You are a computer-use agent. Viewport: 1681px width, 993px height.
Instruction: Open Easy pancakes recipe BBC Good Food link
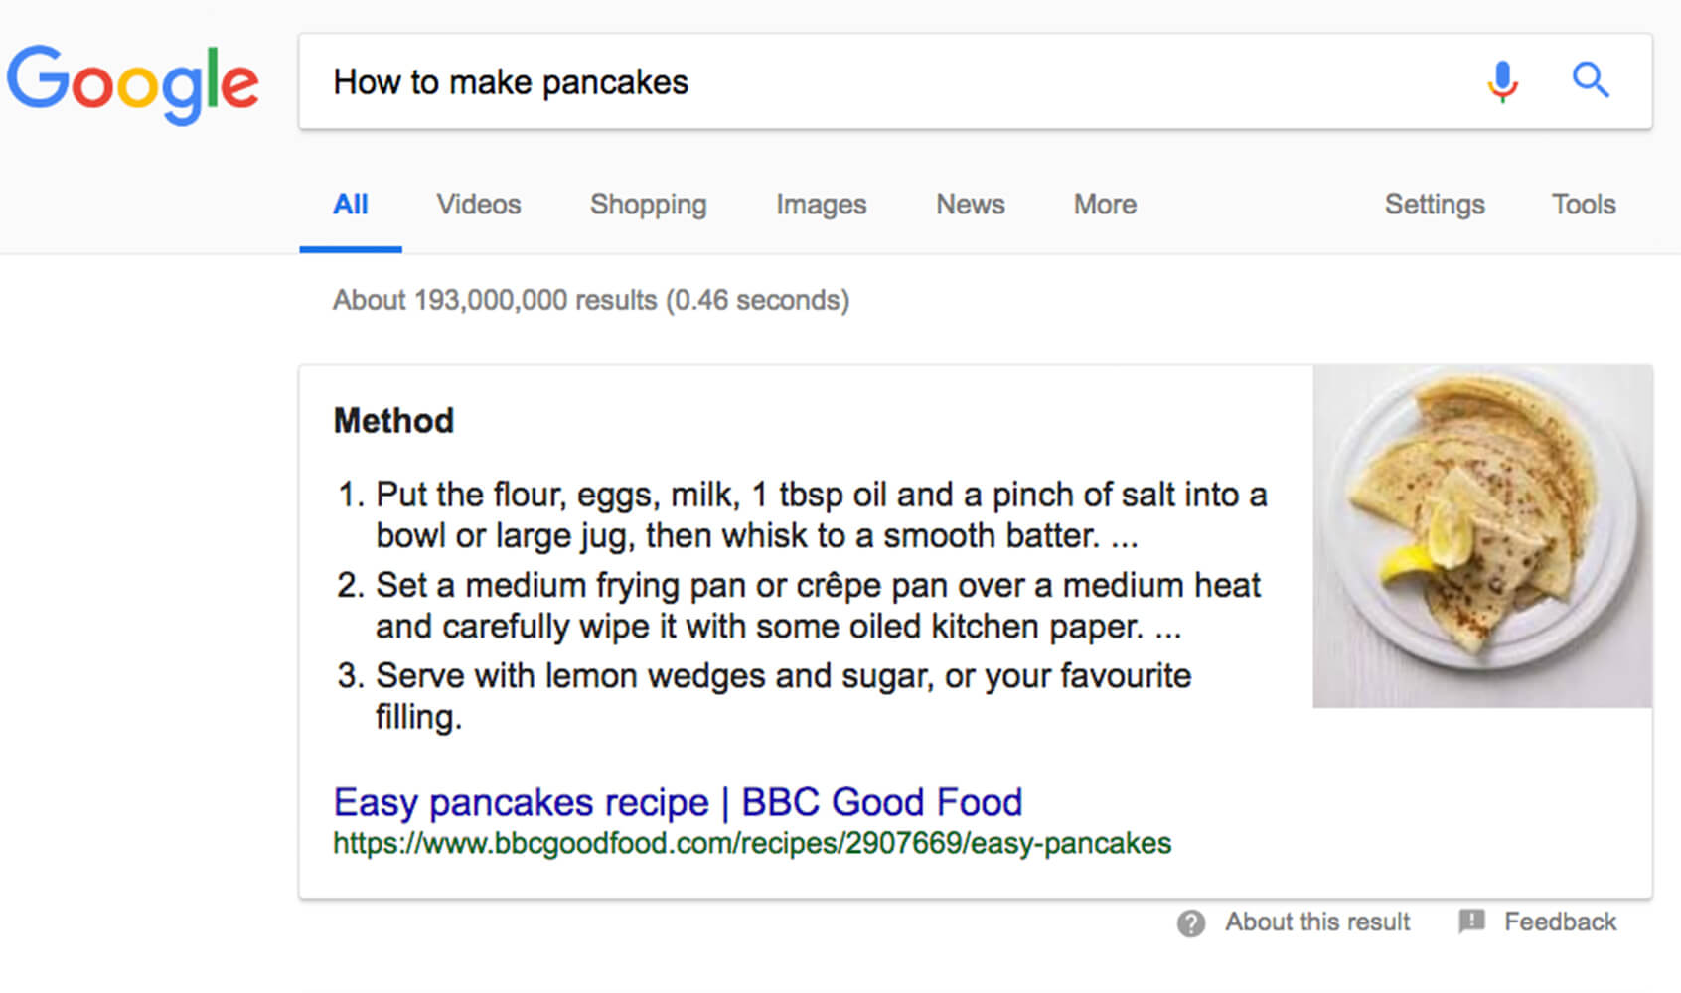(678, 802)
